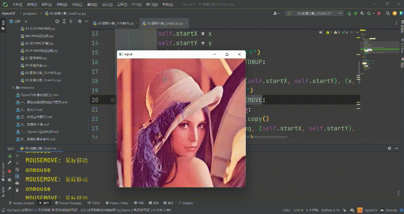Click the orange update icon in toolbar
Screen dimensions: 404x214
(x=395, y=13)
